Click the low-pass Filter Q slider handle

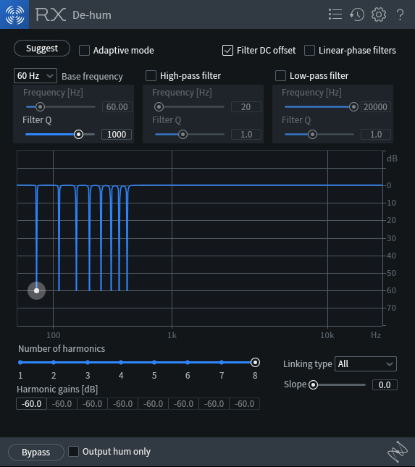tap(312, 135)
